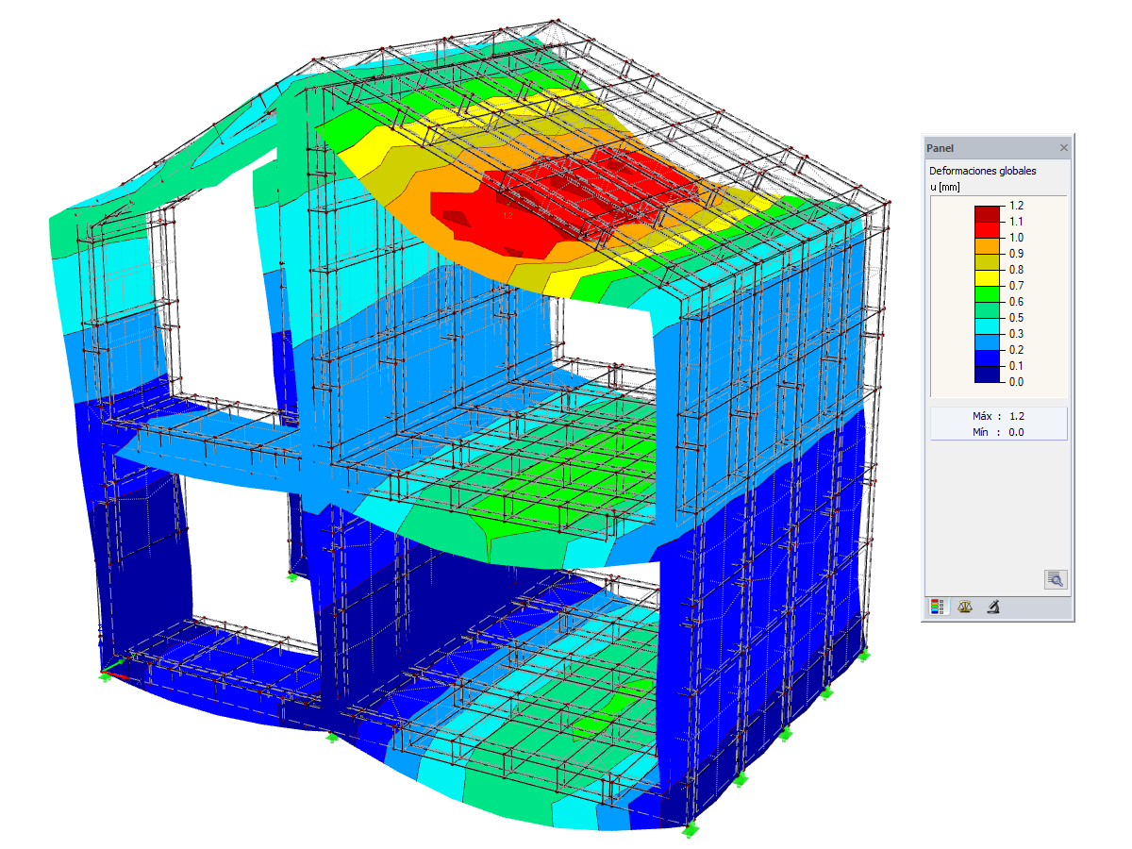The width and height of the screenshot is (1132, 849).
Task: Click the 1.1 scale value label
Action: coord(1017,222)
